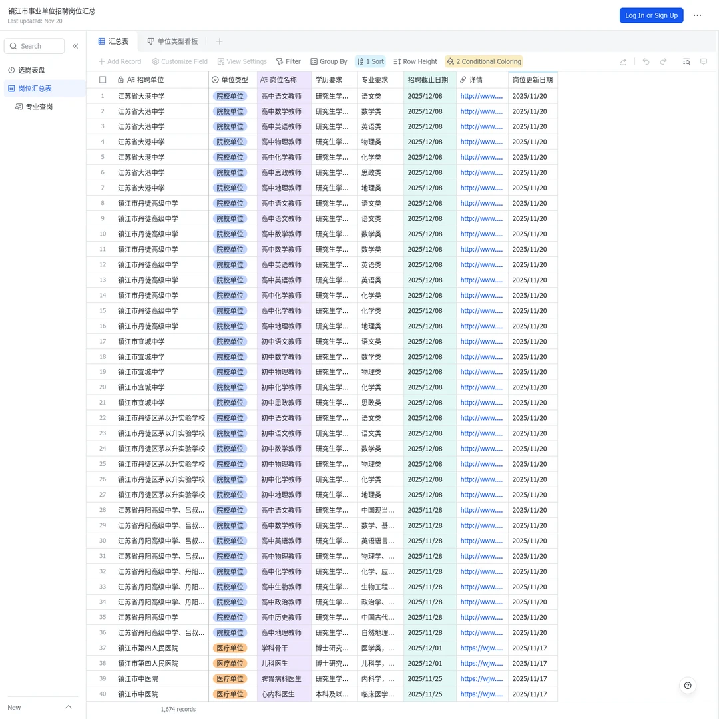Click the undo arrow icon
The height and width of the screenshot is (719, 719).
[x=646, y=61]
